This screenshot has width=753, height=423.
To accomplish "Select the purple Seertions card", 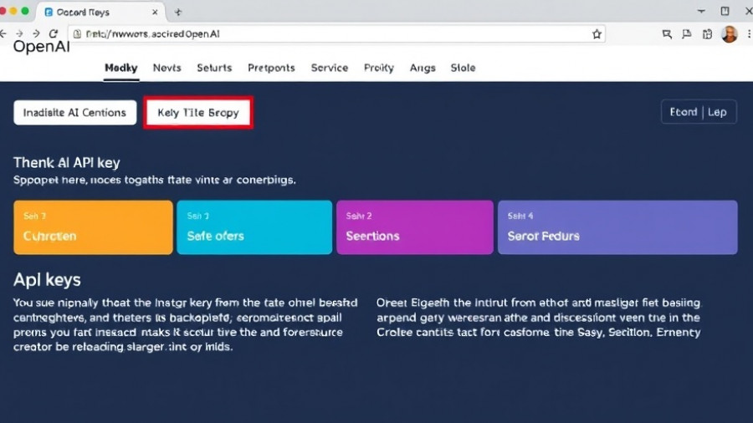I will tap(414, 227).
